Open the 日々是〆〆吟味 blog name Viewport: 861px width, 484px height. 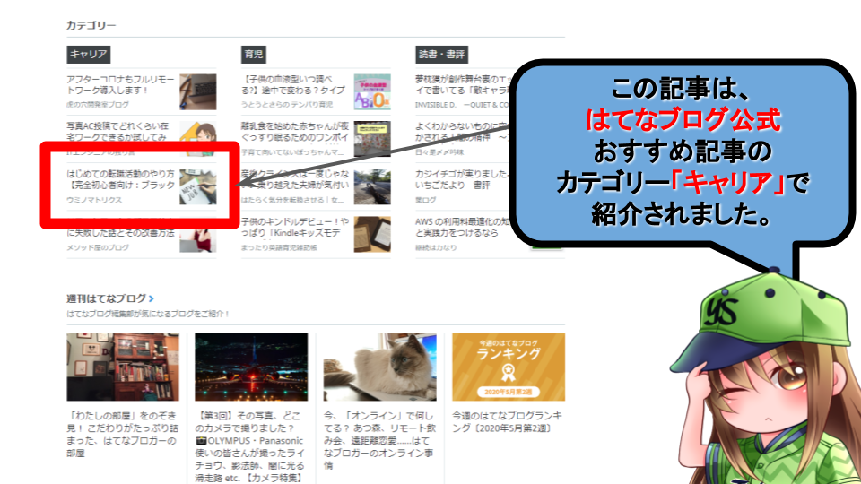[439, 152]
